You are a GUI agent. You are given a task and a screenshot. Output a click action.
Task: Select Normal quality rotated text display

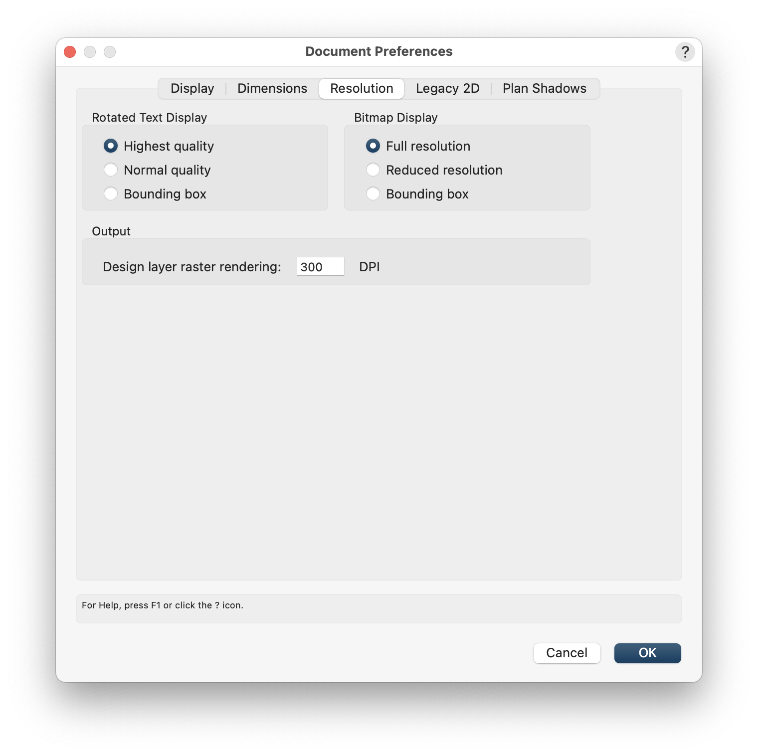(x=111, y=170)
